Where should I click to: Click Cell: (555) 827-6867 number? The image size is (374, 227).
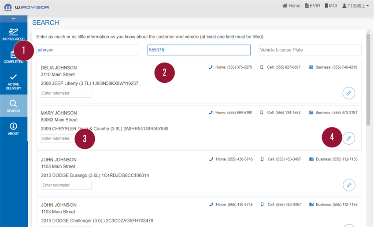[x=284, y=67]
